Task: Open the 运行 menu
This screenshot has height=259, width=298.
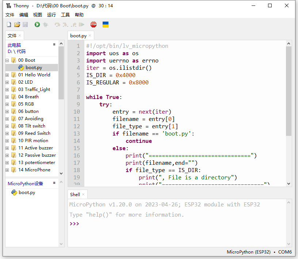Action: [x=51, y=15]
